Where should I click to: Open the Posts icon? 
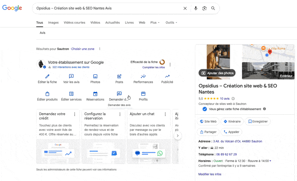tap(119, 76)
